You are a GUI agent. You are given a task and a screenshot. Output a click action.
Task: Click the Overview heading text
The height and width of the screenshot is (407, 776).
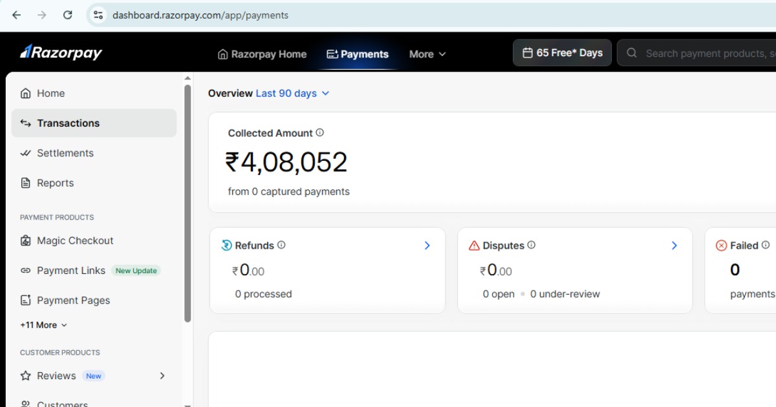click(x=230, y=93)
